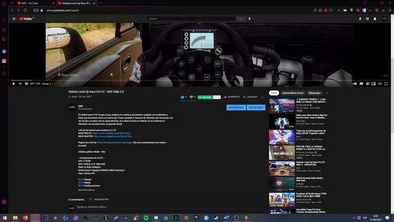The width and height of the screenshot is (394, 222).
Task: Focus the YouTube search box
Action: (x=191, y=18)
